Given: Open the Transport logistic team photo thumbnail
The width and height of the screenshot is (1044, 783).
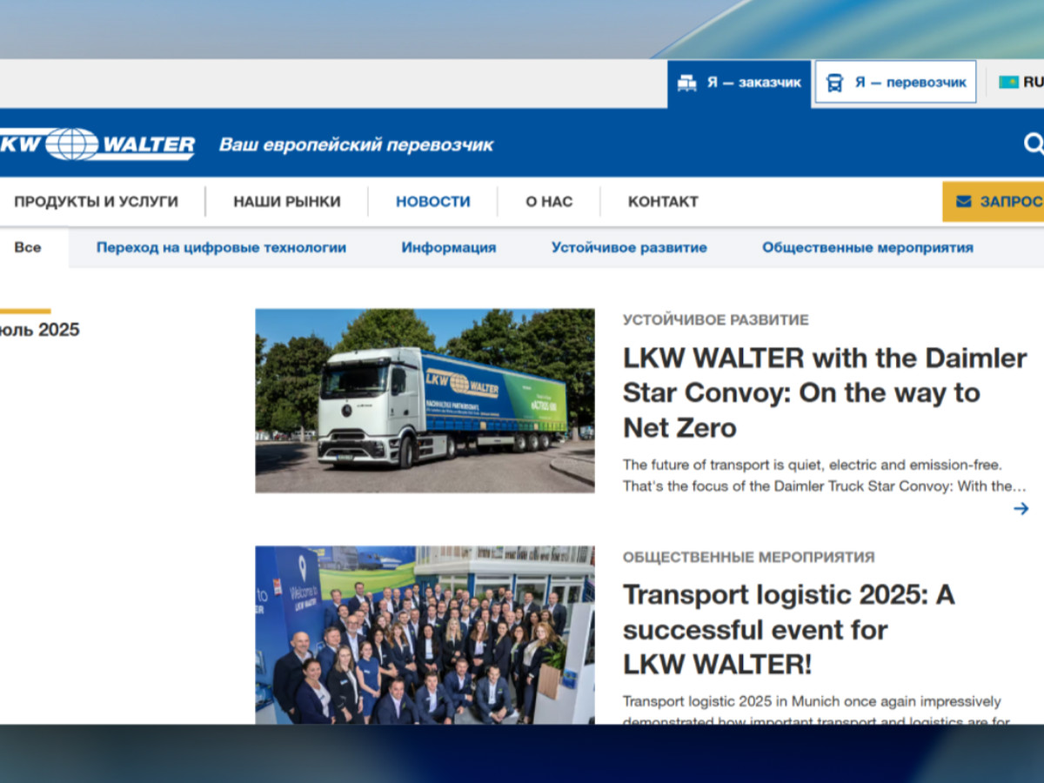Looking at the screenshot, I should [x=425, y=635].
